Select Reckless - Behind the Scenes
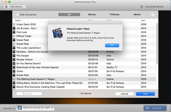This screenshot has width=171, height=112. [x=32, y=52]
